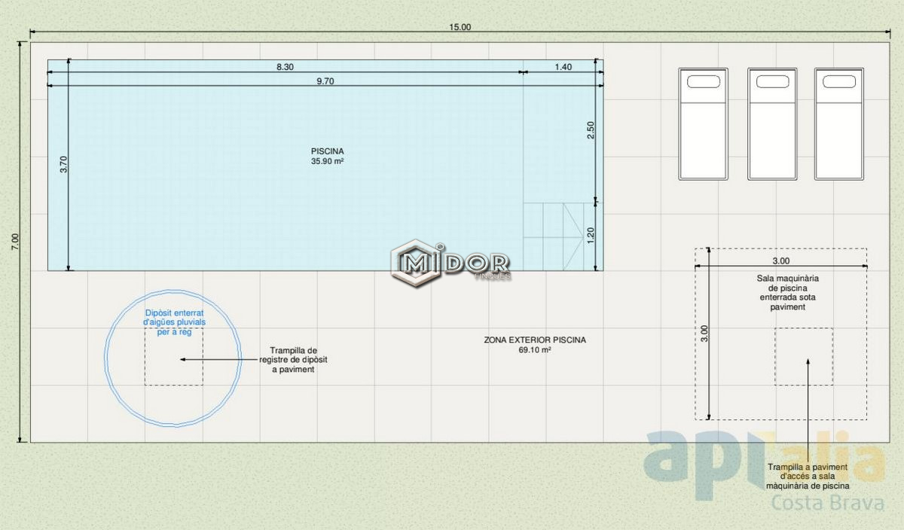
Task: Select the 1.20 steps dimension label
Action: pyautogui.click(x=591, y=236)
